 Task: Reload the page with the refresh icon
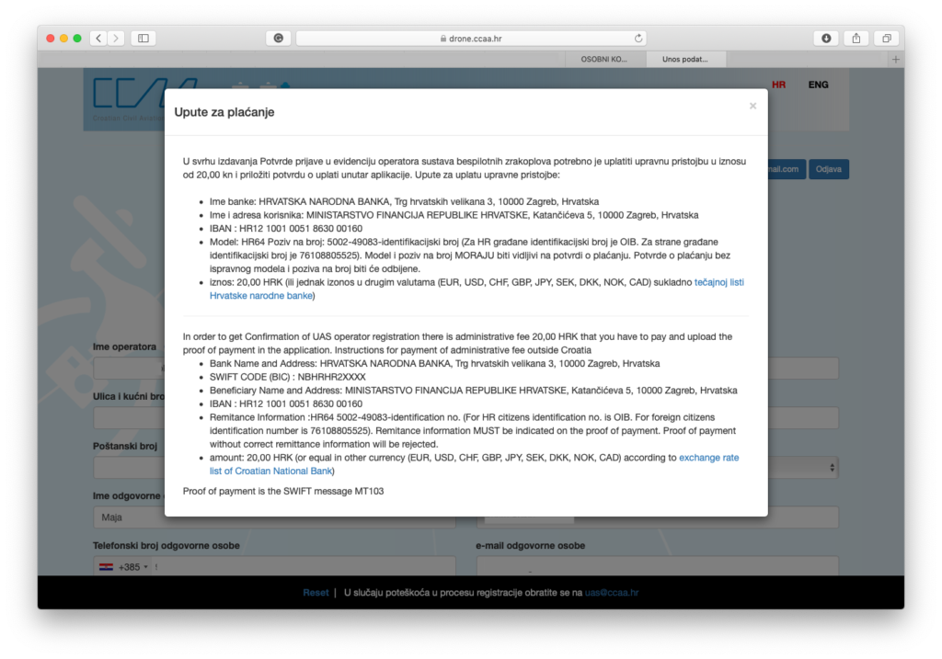coord(638,39)
